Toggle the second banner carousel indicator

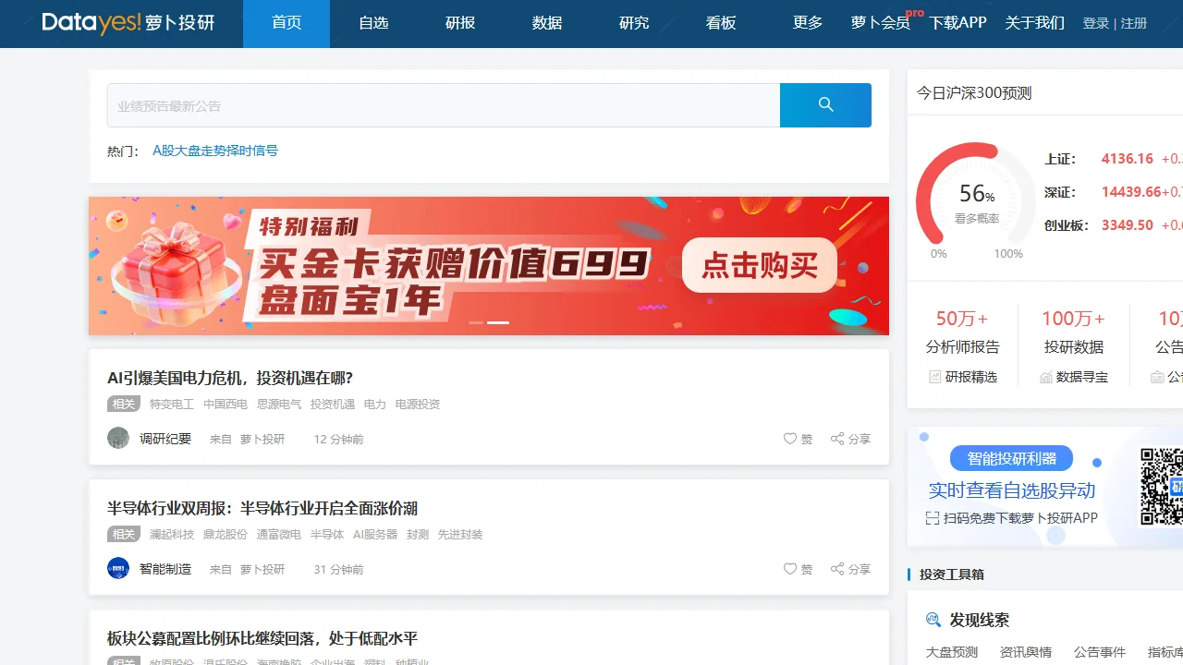tap(497, 322)
